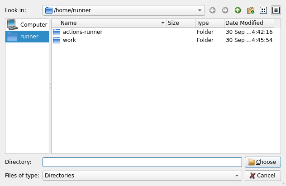Click the Back navigation arrow

tap(213, 10)
